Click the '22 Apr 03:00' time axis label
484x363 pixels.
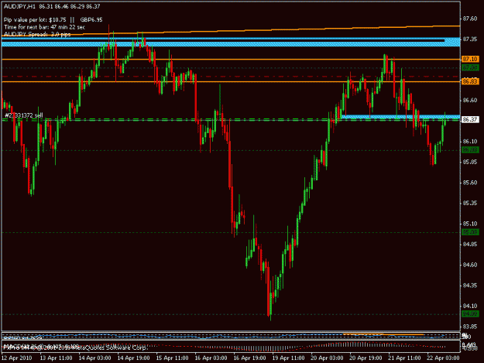[443, 358]
